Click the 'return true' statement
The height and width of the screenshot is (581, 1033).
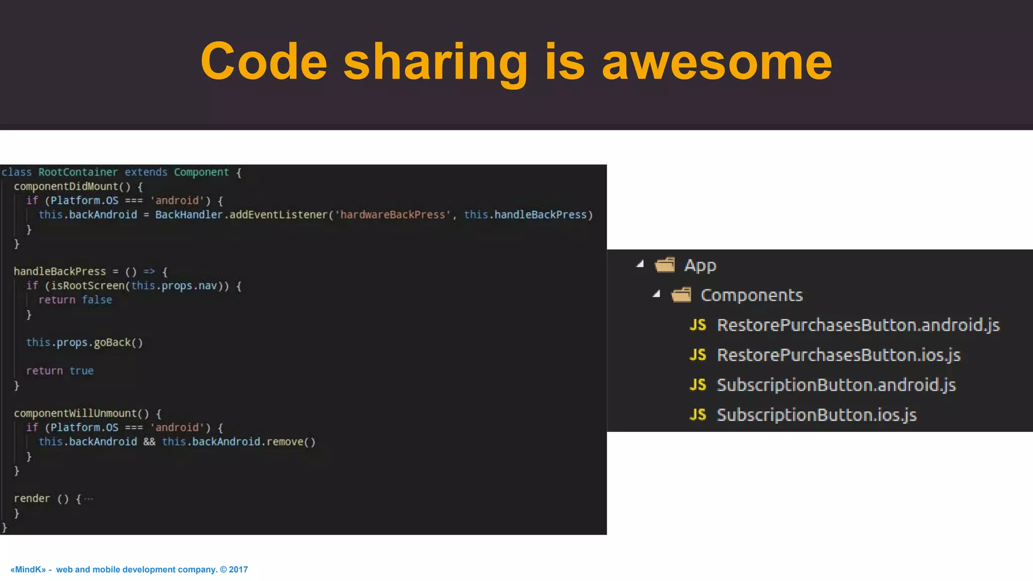tap(60, 371)
